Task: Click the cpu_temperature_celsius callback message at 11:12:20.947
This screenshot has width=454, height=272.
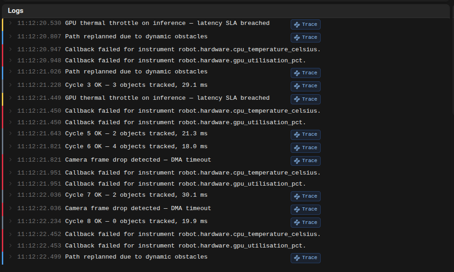Action: point(193,49)
